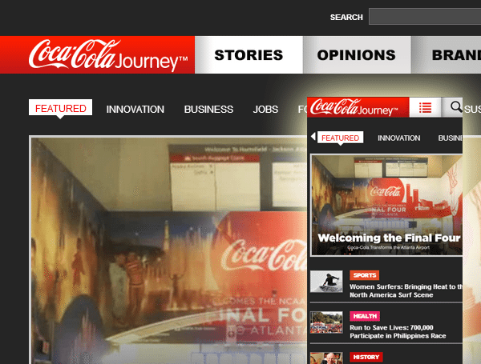The width and height of the screenshot is (481, 364).
Task: Click the large desktop featured airport image
Action: 168,250
